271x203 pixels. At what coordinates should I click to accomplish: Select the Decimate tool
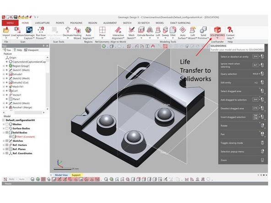68,30
